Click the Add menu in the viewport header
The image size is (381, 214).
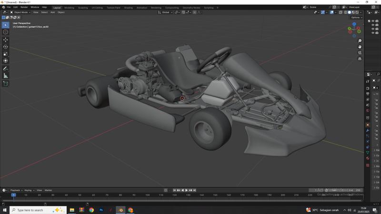tap(52, 12)
